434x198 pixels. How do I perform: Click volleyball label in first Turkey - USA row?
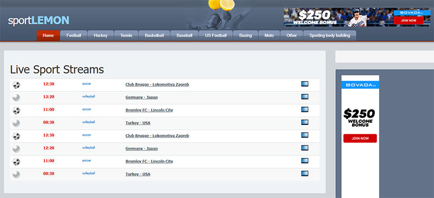coord(88,122)
